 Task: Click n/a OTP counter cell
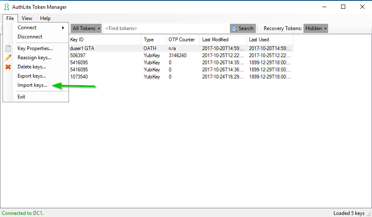172,48
